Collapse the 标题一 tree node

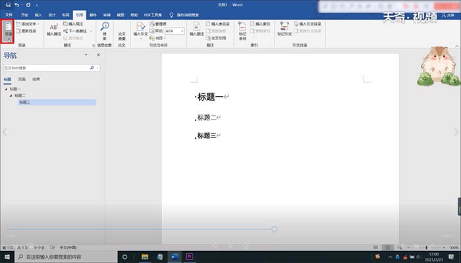6,89
